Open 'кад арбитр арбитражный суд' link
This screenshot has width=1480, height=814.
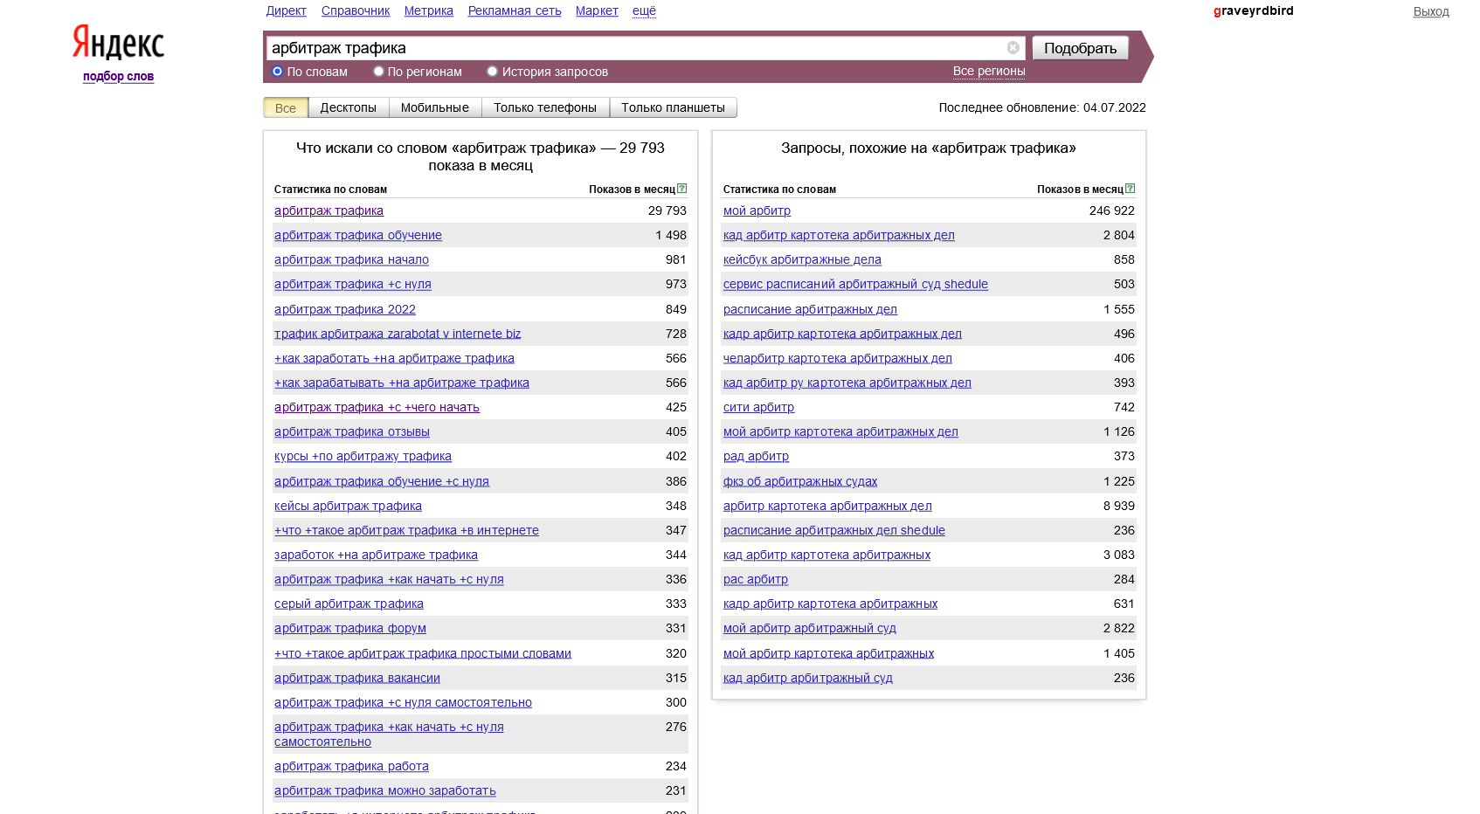click(x=808, y=678)
